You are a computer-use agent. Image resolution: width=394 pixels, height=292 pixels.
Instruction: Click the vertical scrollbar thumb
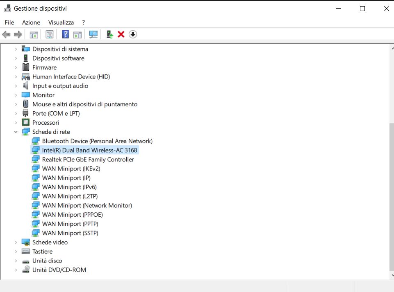tap(392, 197)
